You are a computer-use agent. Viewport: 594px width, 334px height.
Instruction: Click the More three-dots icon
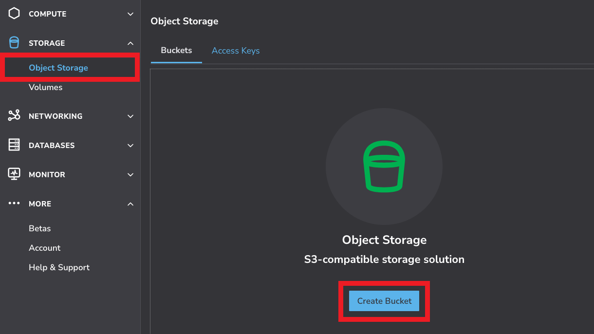[14, 204]
